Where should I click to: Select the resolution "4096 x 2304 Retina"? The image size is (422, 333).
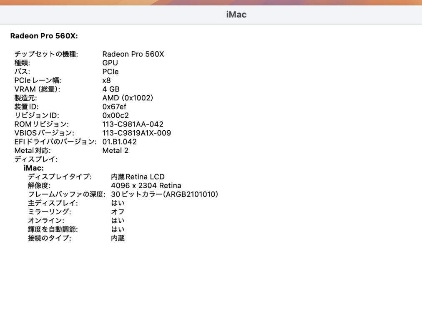pyautogui.click(x=146, y=186)
